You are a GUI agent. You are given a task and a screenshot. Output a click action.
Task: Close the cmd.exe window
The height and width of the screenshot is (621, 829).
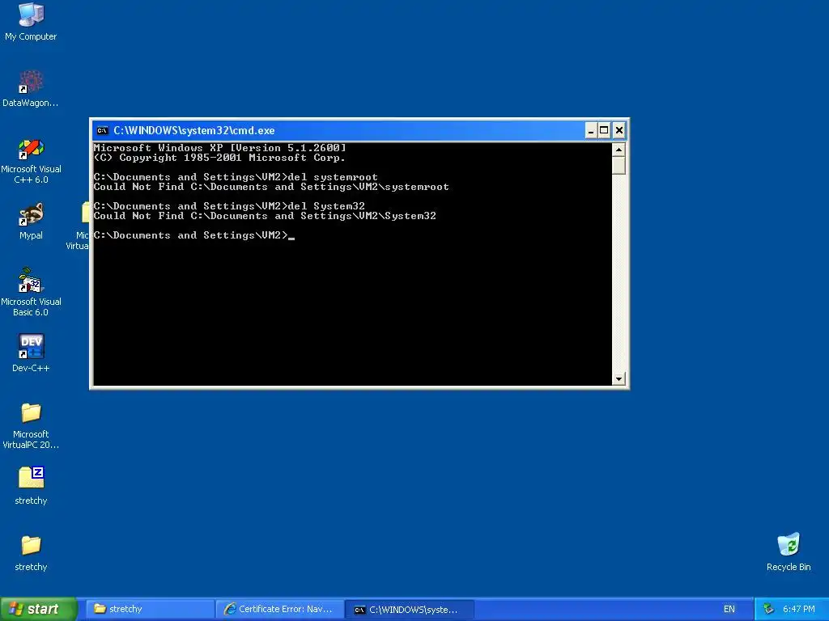coord(619,130)
